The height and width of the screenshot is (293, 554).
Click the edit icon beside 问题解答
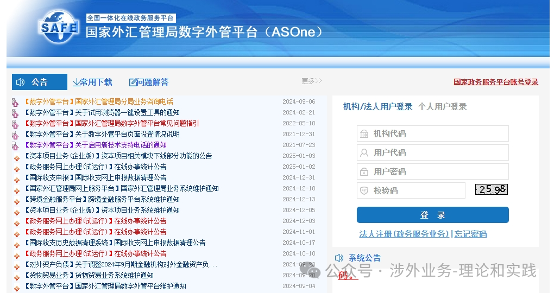133,82
